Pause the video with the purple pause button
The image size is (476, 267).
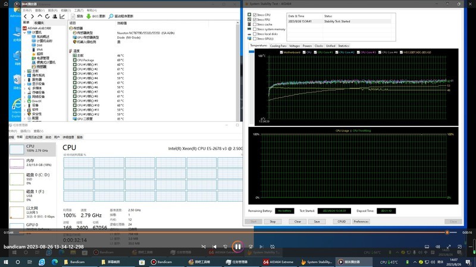(237, 246)
